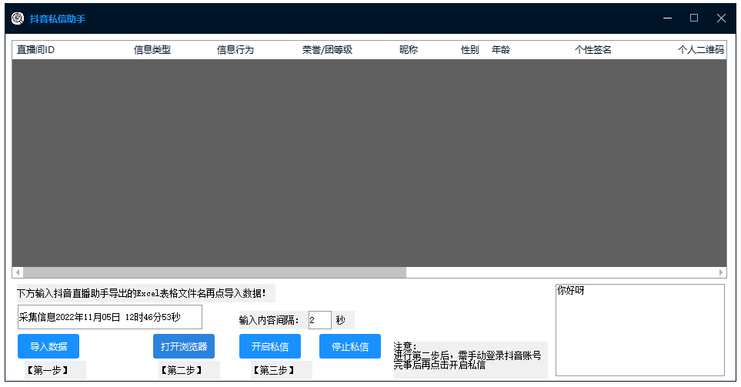Start messaging with 开启私信 button
The height and width of the screenshot is (387, 741).
click(269, 346)
